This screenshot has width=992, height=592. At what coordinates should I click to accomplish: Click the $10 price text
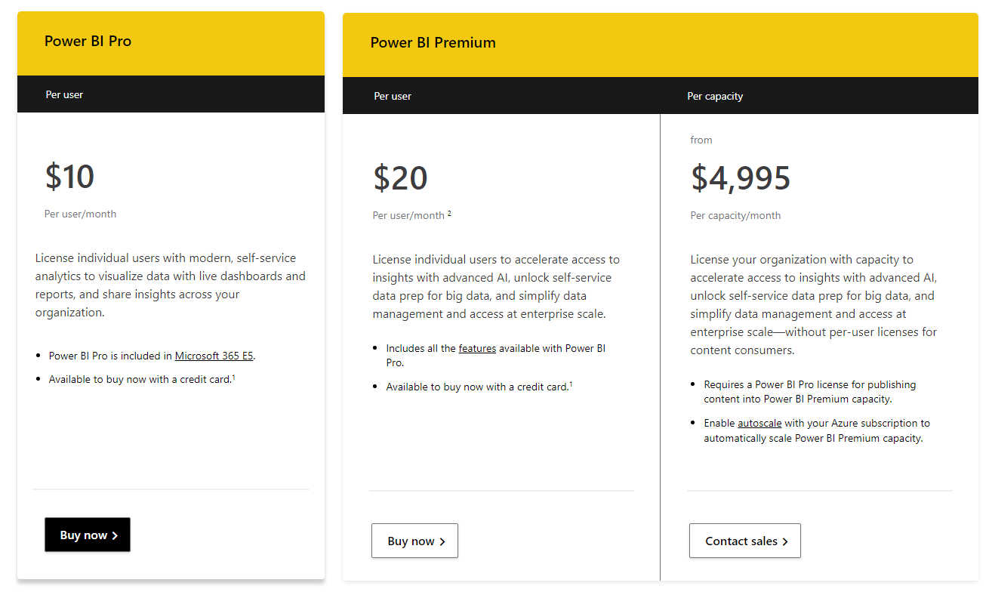69,177
